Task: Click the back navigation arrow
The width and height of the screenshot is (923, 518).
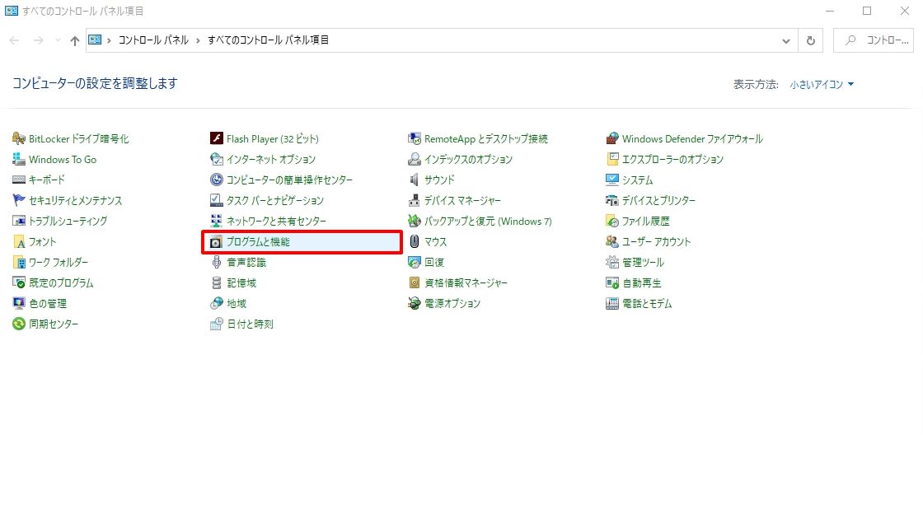Action: click(14, 40)
